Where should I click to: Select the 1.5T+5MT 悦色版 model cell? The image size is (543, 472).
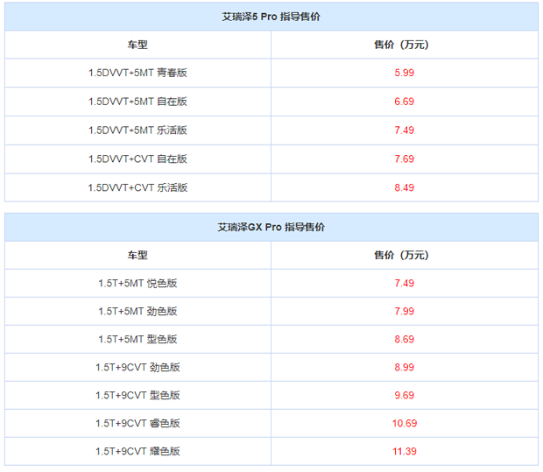tap(138, 283)
